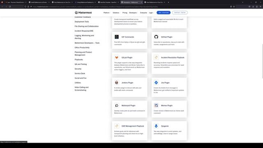The height and width of the screenshot is (148, 263).
Task: Click the GitLab Plugin fox icon
Action: (117, 58)
